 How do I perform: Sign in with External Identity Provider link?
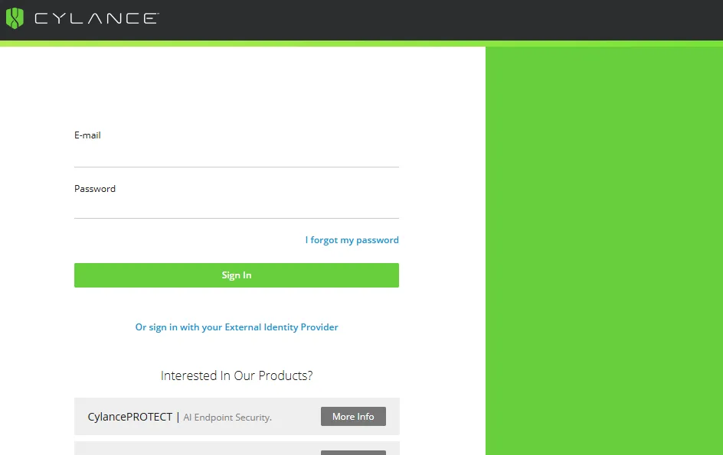[x=237, y=327]
